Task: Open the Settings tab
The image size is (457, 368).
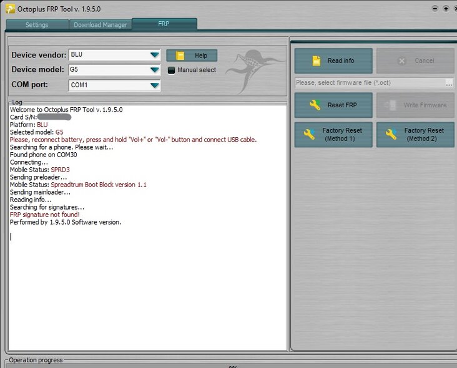Action: pos(37,25)
